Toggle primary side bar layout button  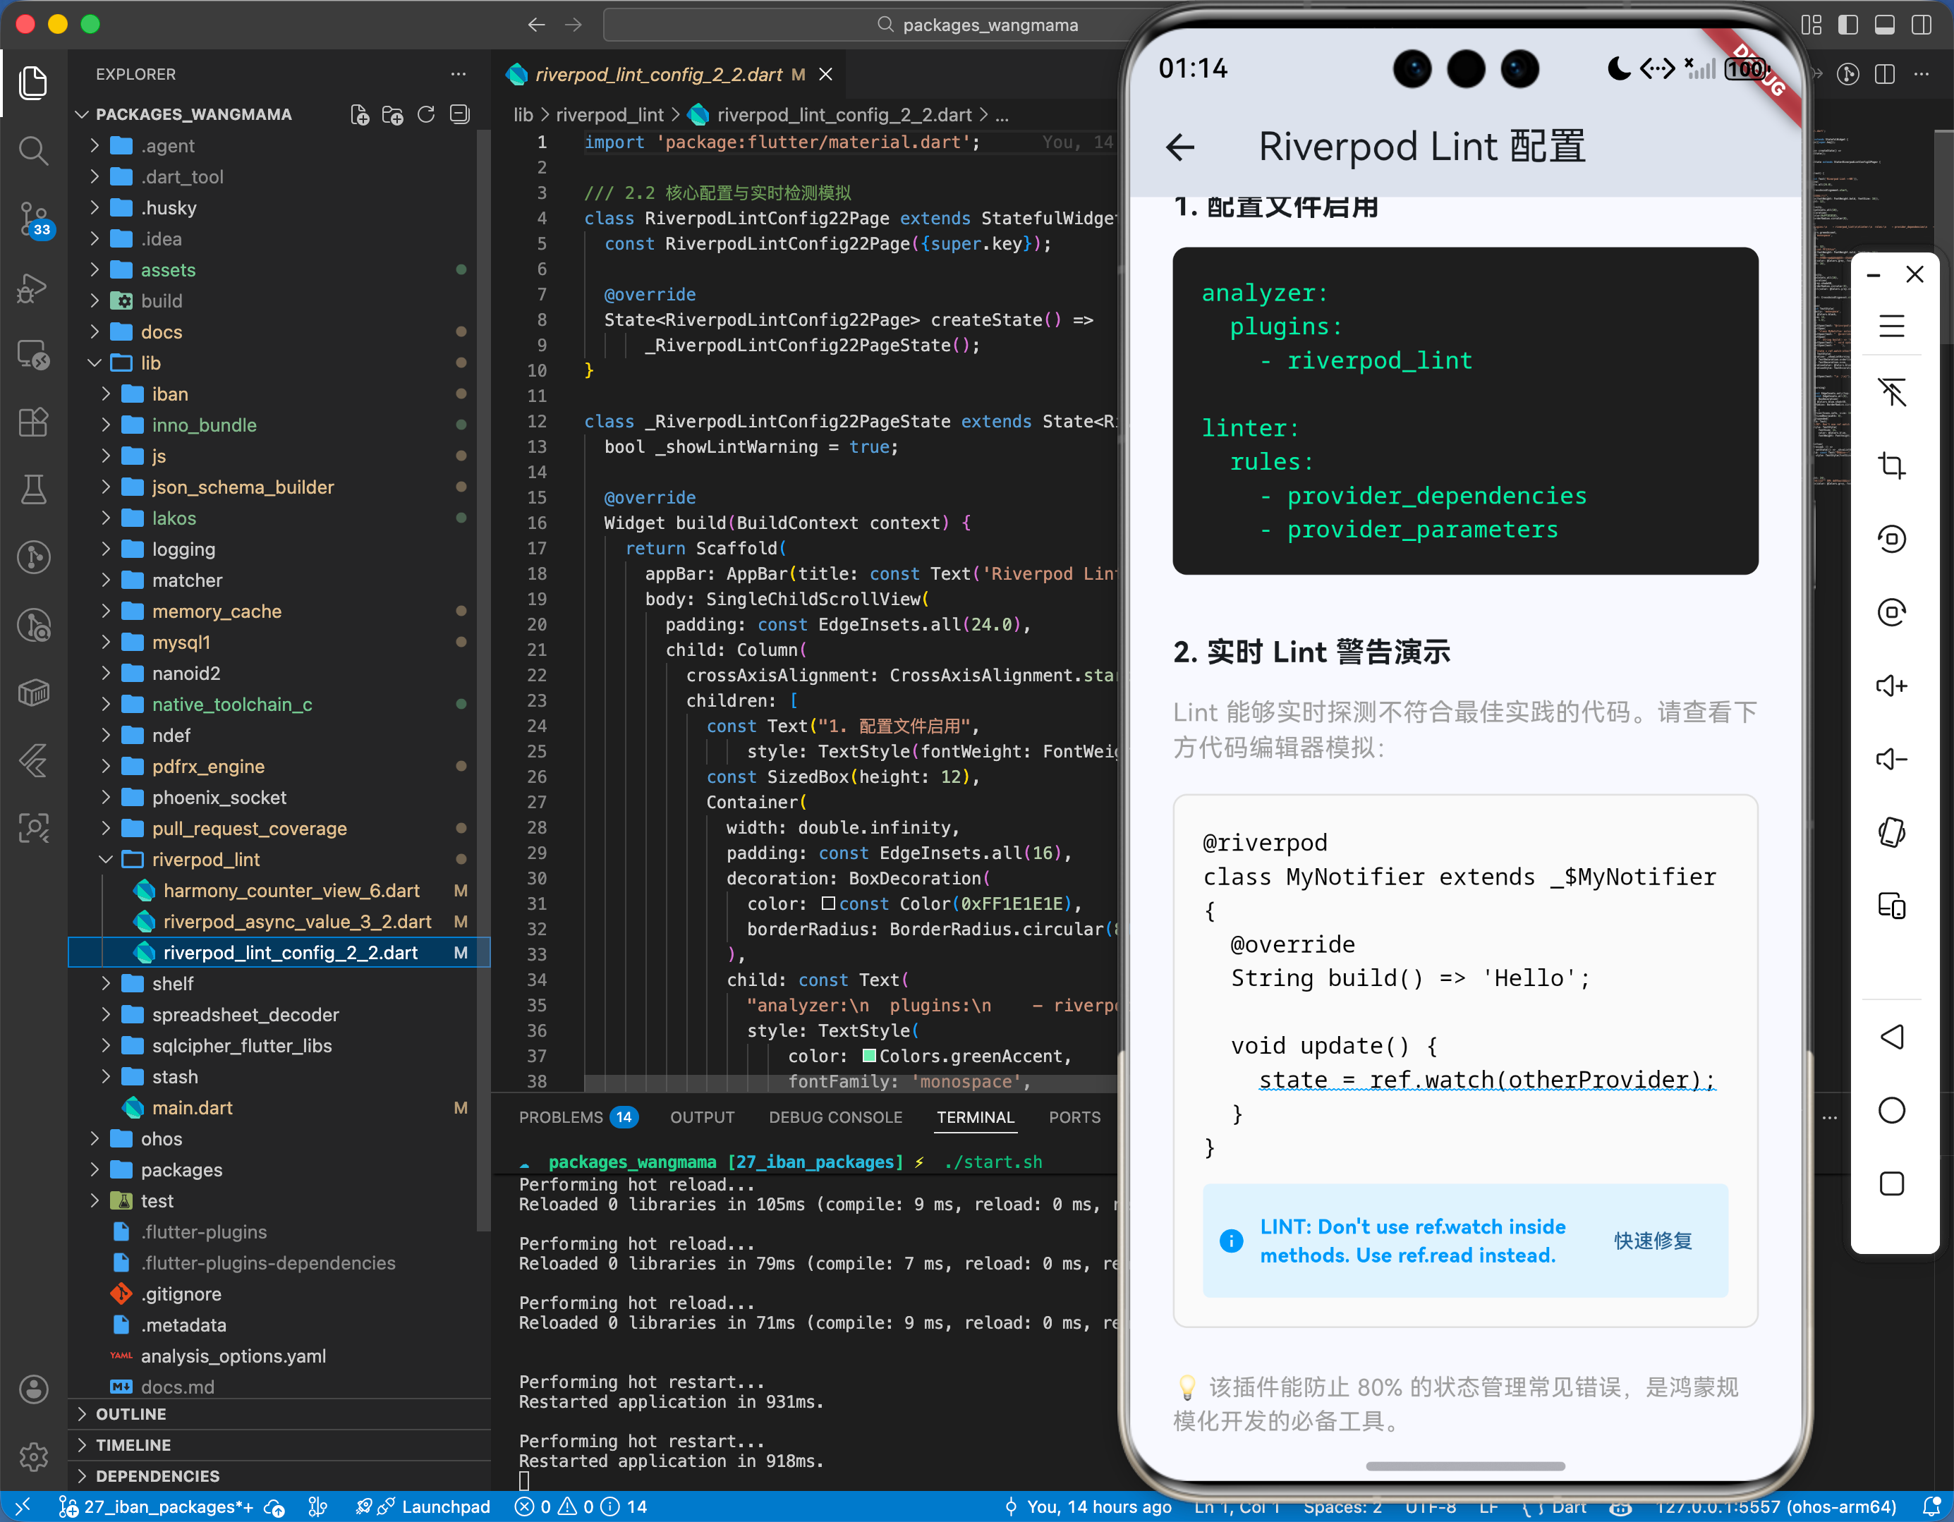coord(1848,25)
